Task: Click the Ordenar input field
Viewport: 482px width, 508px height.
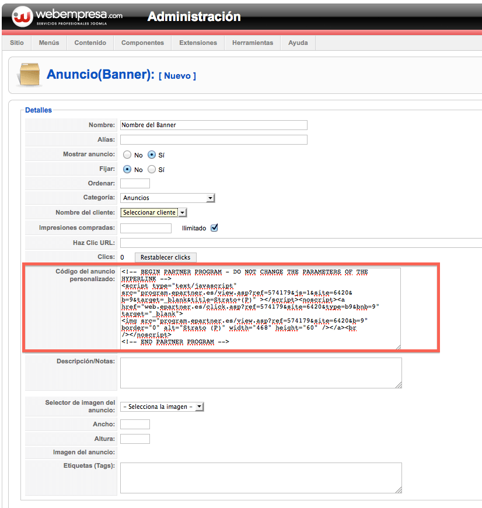Action: 135,183
